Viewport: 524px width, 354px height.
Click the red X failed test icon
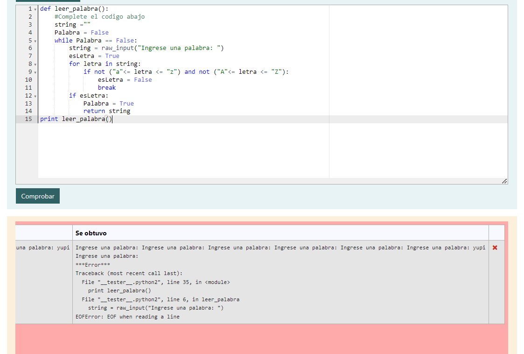[495, 248]
